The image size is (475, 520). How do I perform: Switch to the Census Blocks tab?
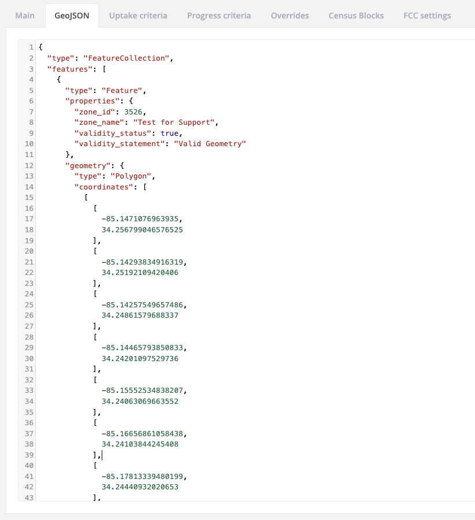pos(356,16)
